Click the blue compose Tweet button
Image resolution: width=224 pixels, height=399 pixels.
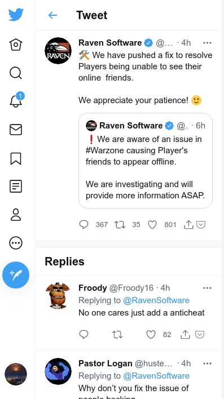[16, 275]
